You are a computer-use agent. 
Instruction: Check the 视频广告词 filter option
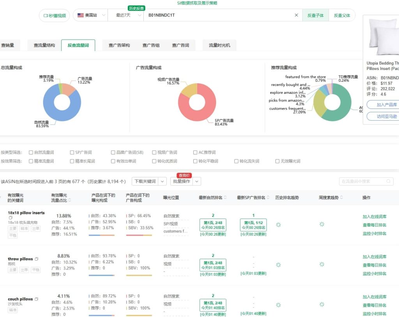[154, 152]
